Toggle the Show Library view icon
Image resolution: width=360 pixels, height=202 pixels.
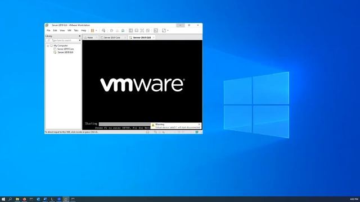[x=130, y=30]
